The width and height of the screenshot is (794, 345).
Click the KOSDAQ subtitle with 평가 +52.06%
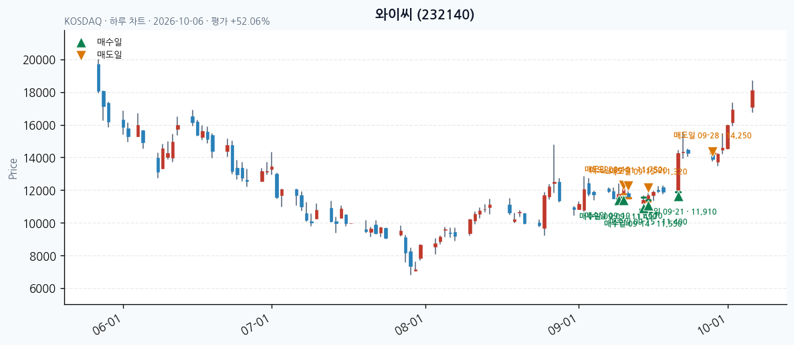[167, 22]
